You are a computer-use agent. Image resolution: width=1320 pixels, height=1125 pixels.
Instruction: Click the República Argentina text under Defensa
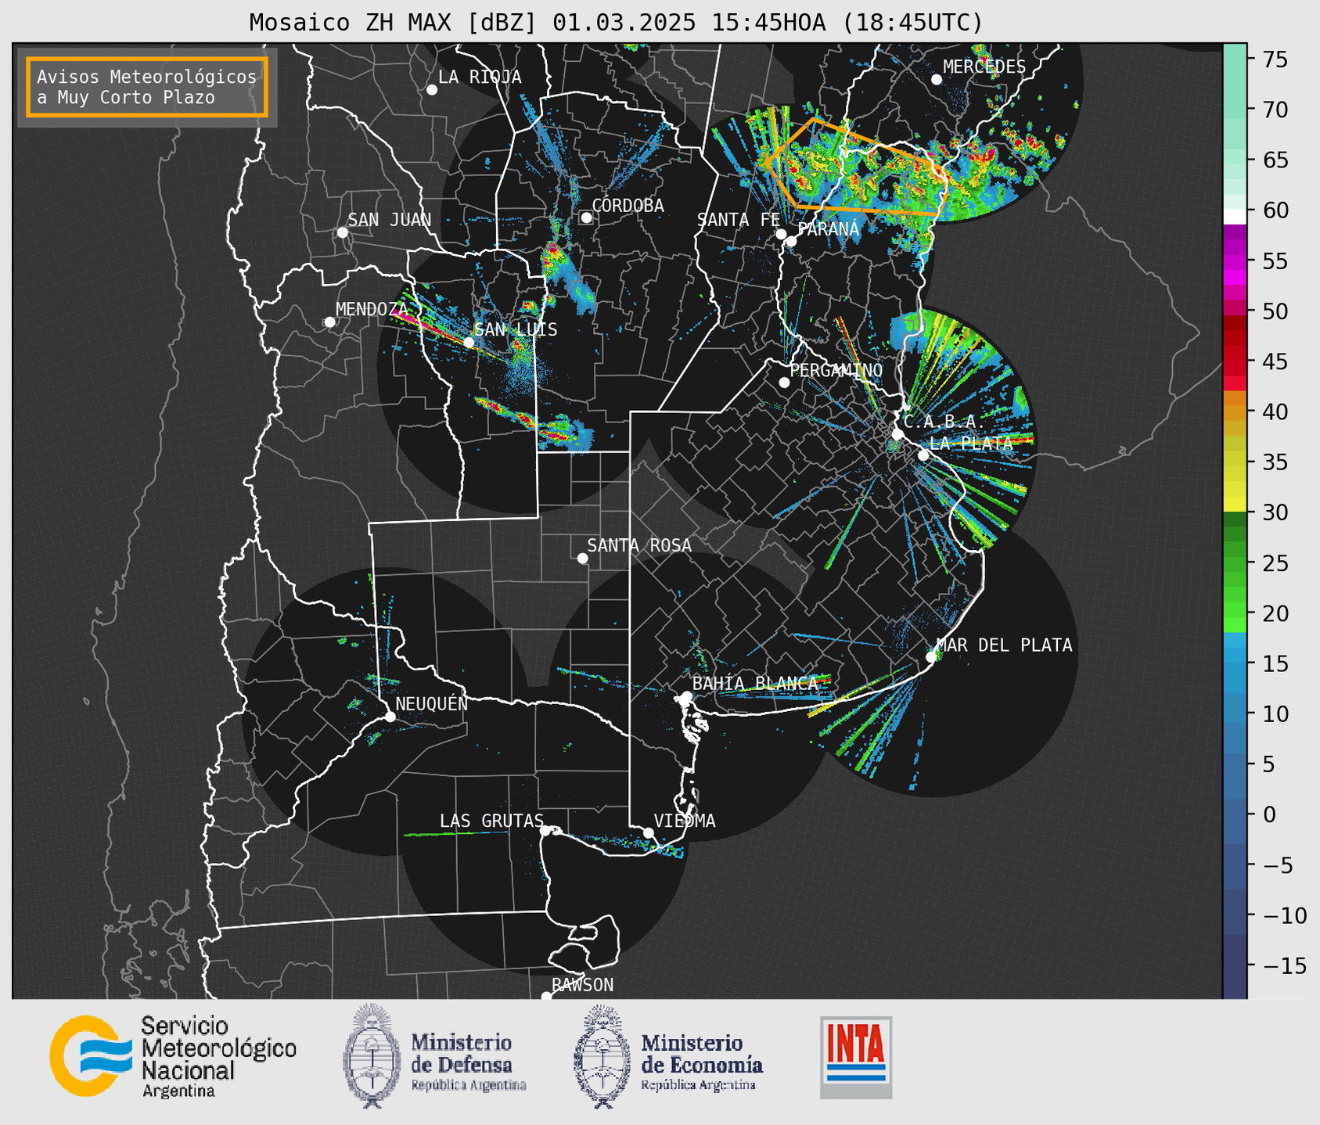coord(469,1085)
